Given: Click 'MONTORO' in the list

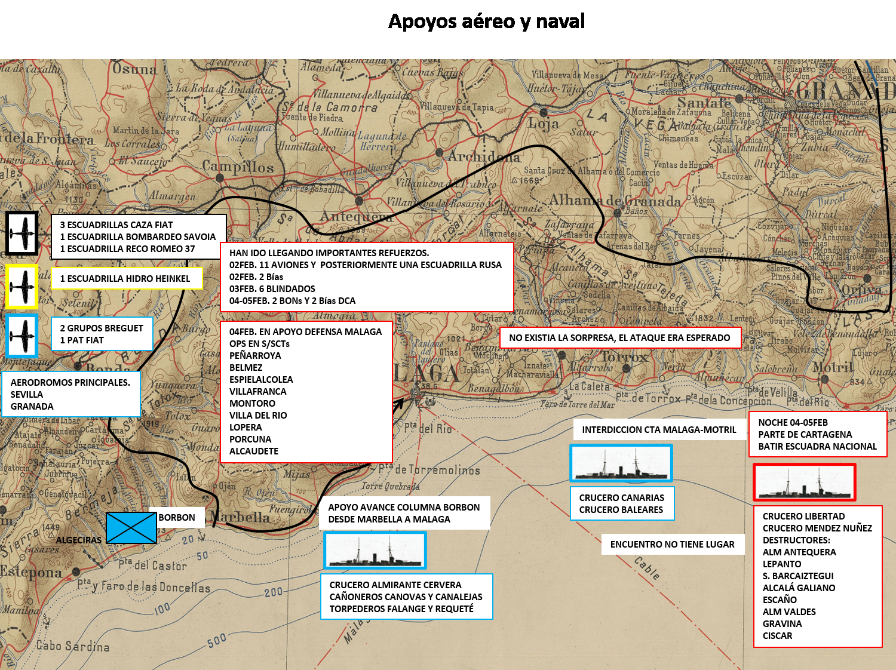Looking at the screenshot, I should (253, 404).
